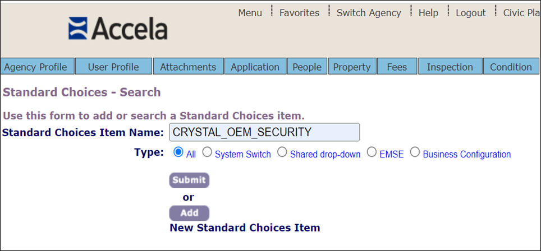Image resolution: width=541 pixels, height=251 pixels.
Task: Select Business Configuration radio button
Action: coord(415,152)
